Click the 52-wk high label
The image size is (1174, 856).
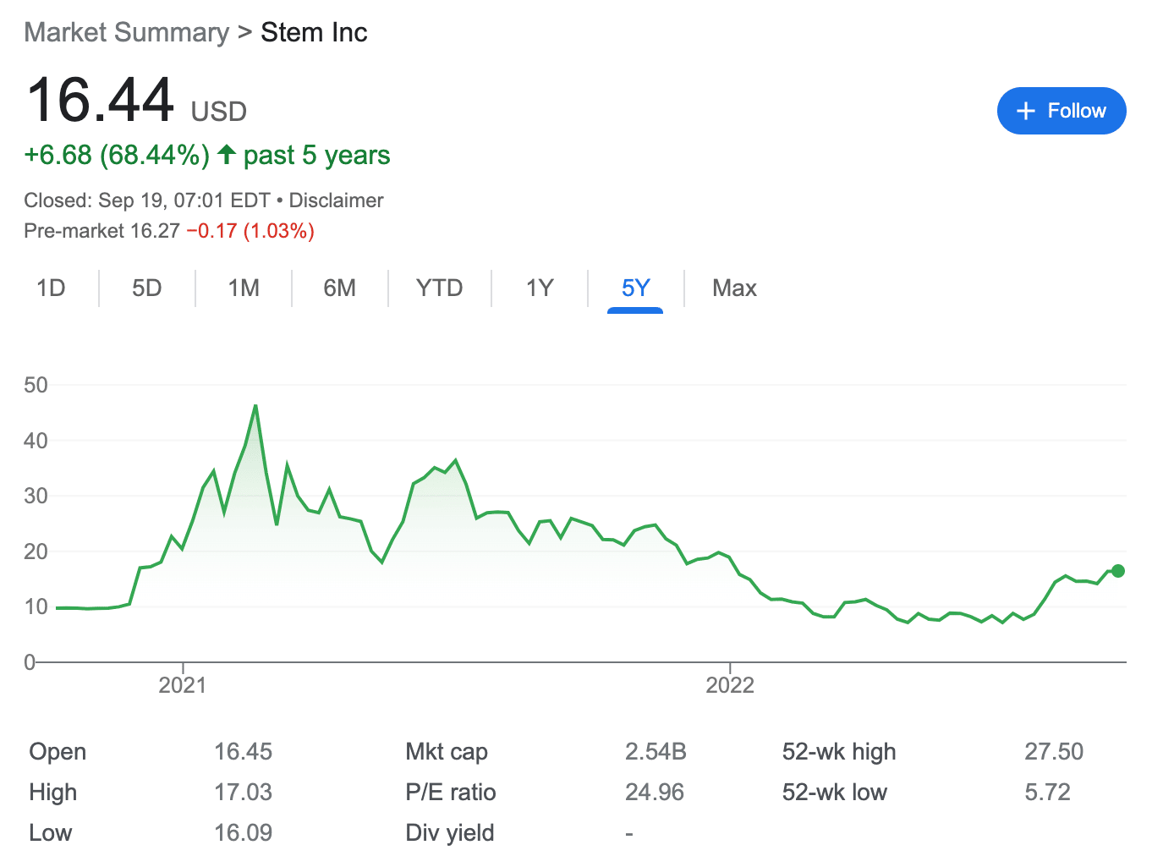[839, 751]
